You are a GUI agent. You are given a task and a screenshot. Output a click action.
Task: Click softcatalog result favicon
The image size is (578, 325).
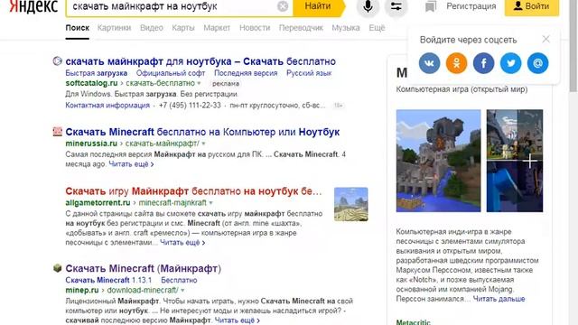[57, 61]
